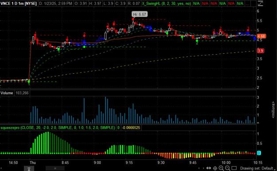
Task: Click the squeezepro study label
Action: [x=58, y=127]
